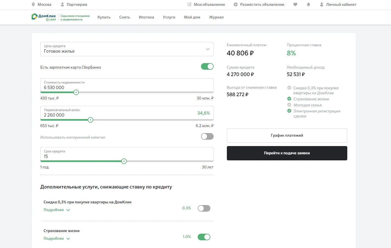Click the required income 52 531 ₽
The width and height of the screenshot is (391, 248).
click(296, 74)
